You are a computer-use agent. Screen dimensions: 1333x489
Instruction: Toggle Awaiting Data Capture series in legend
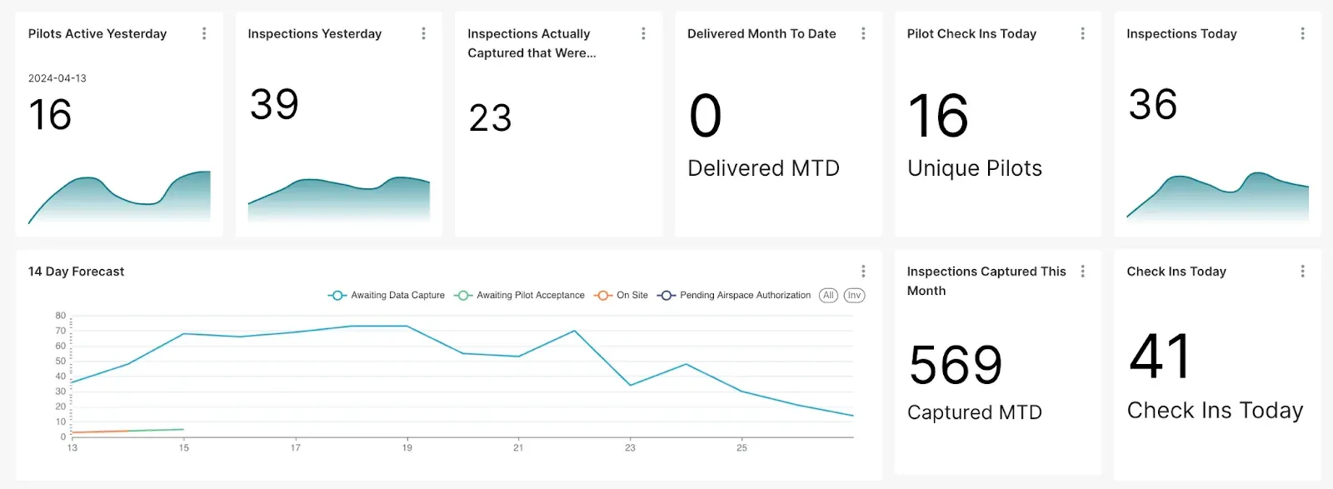coord(387,295)
